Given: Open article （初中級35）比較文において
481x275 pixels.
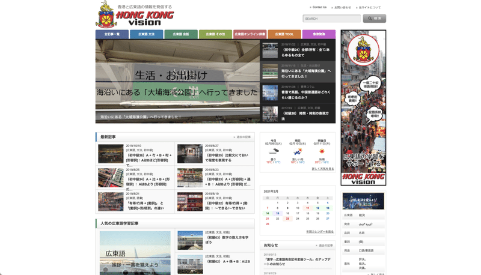Looking at the screenshot, I should 227,158.
